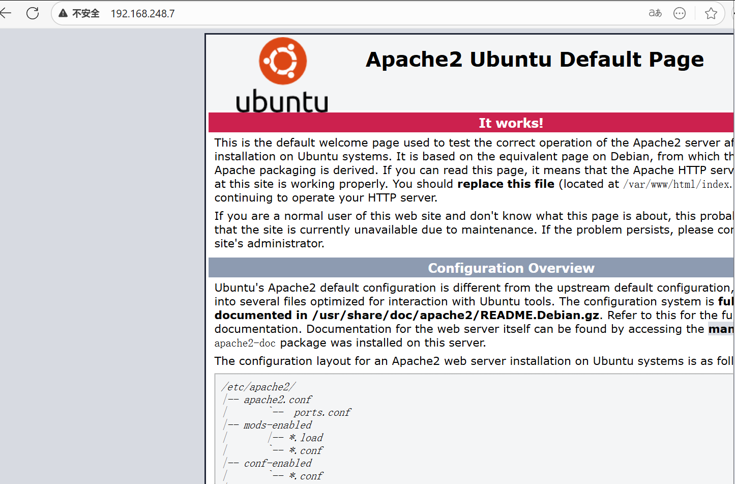
Task: Click the Apache2 Ubuntu Default Page heading
Action: [x=535, y=60]
